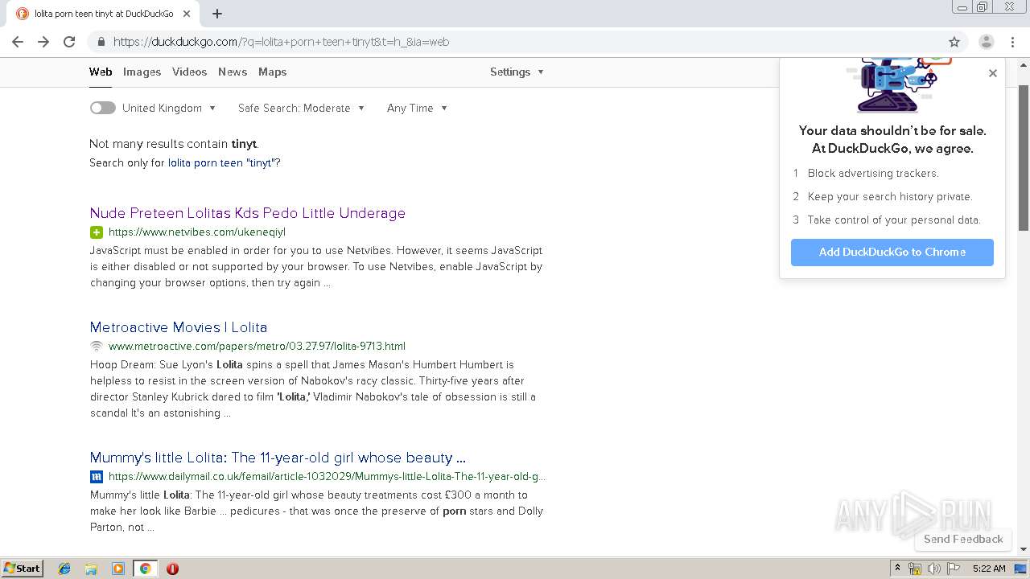This screenshot has height=579, width=1030.
Task: Go forward using the browser forward arrow
Action: click(x=43, y=42)
